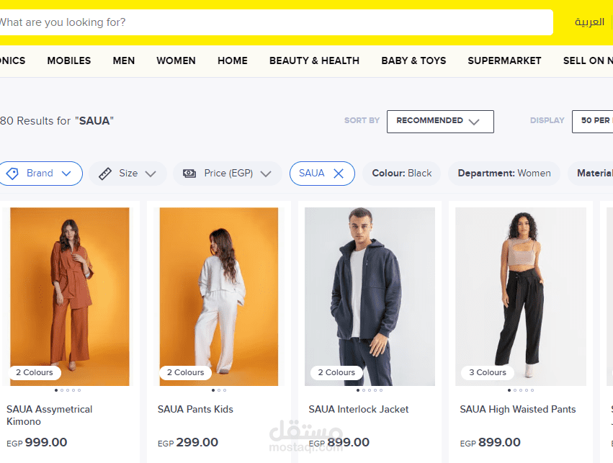Expand the Size filter dropdown
The height and width of the screenshot is (463, 613).
pos(127,174)
